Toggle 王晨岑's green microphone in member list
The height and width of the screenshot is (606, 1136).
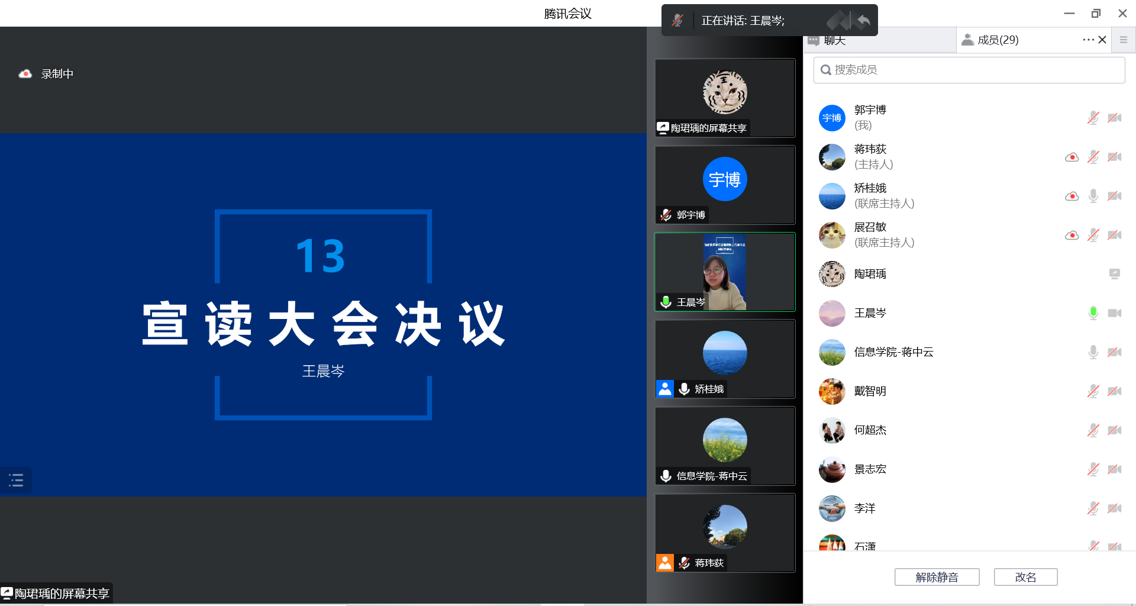pos(1093,313)
